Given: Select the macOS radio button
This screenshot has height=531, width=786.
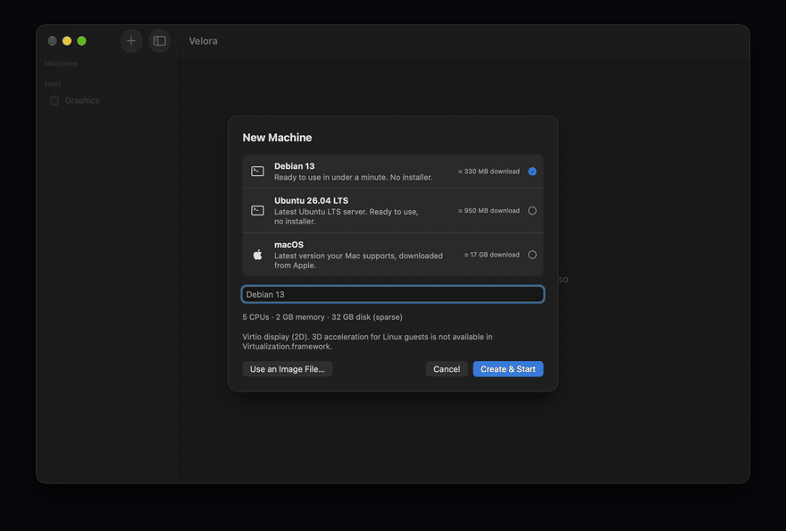Looking at the screenshot, I should [x=532, y=255].
